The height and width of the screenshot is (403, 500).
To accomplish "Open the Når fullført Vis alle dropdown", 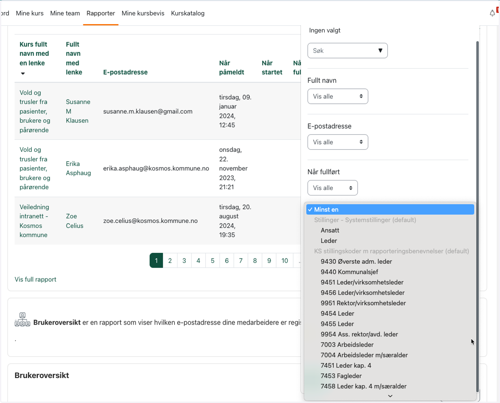I will [x=332, y=188].
